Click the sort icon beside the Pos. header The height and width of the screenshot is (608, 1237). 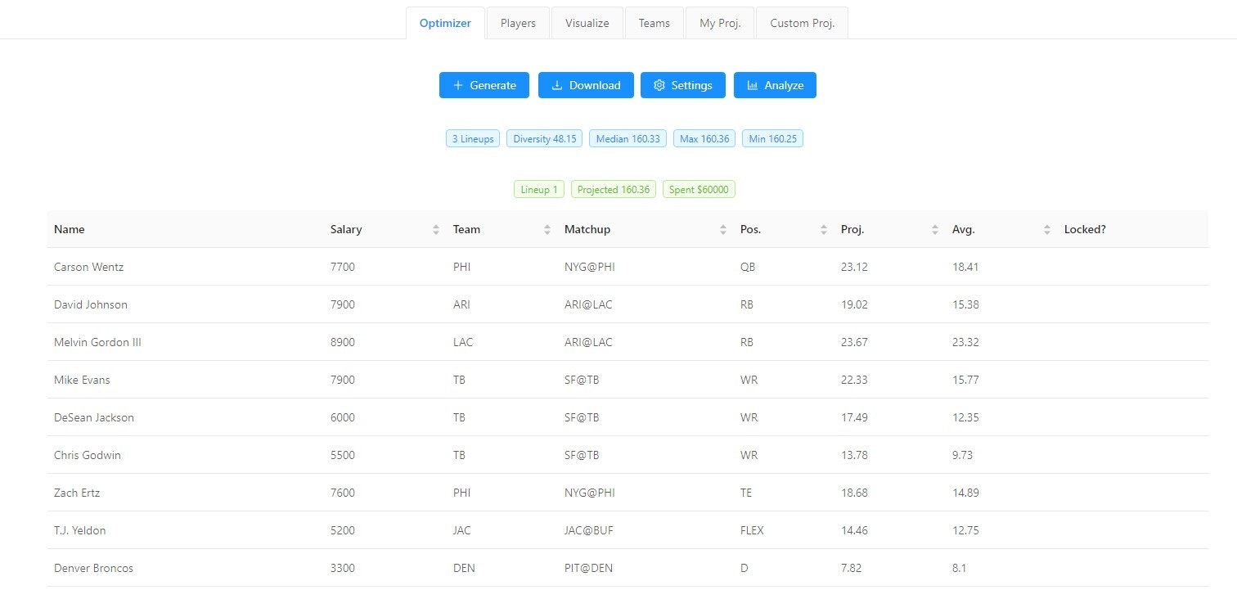click(823, 229)
